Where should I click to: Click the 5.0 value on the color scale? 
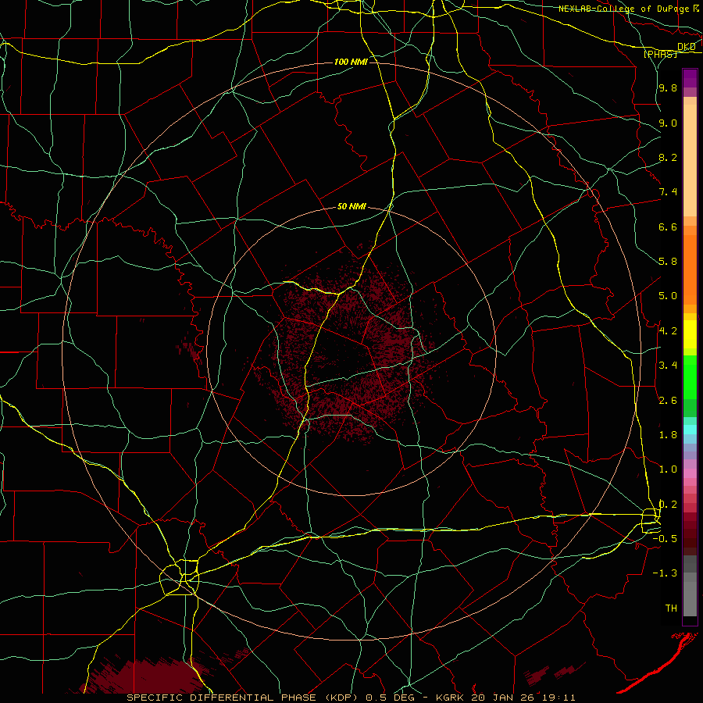point(668,296)
